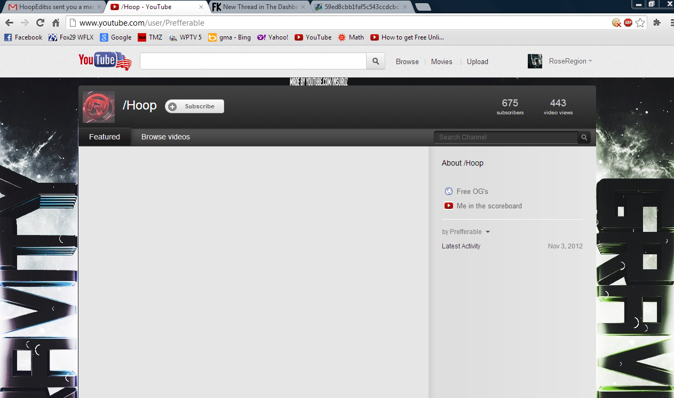
Task: Expand the RoseRegion account dropdown
Action: [x=590, y=61]
